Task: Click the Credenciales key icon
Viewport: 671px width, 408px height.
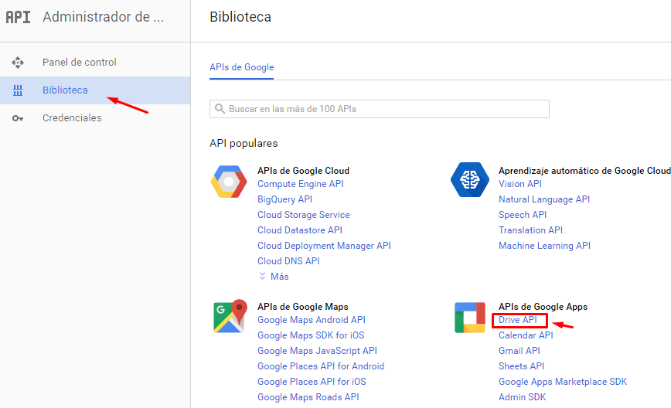Action: (x=18, y=118)
